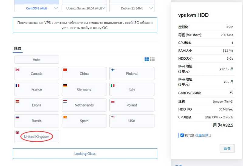The image size is (243, 166).
Task: Select Germany as hosting location
Action: pyautogui.click(x=84, y=89)
